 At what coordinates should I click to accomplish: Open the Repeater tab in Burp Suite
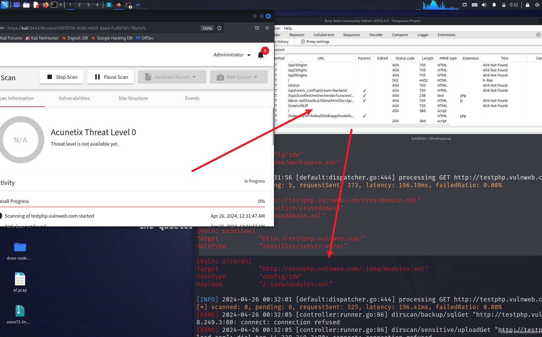297,35
